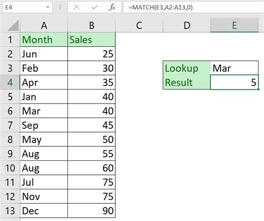Click the cell containing Sep
The image size is (264, 221).
pyautogui.click(x=44, y=125)
